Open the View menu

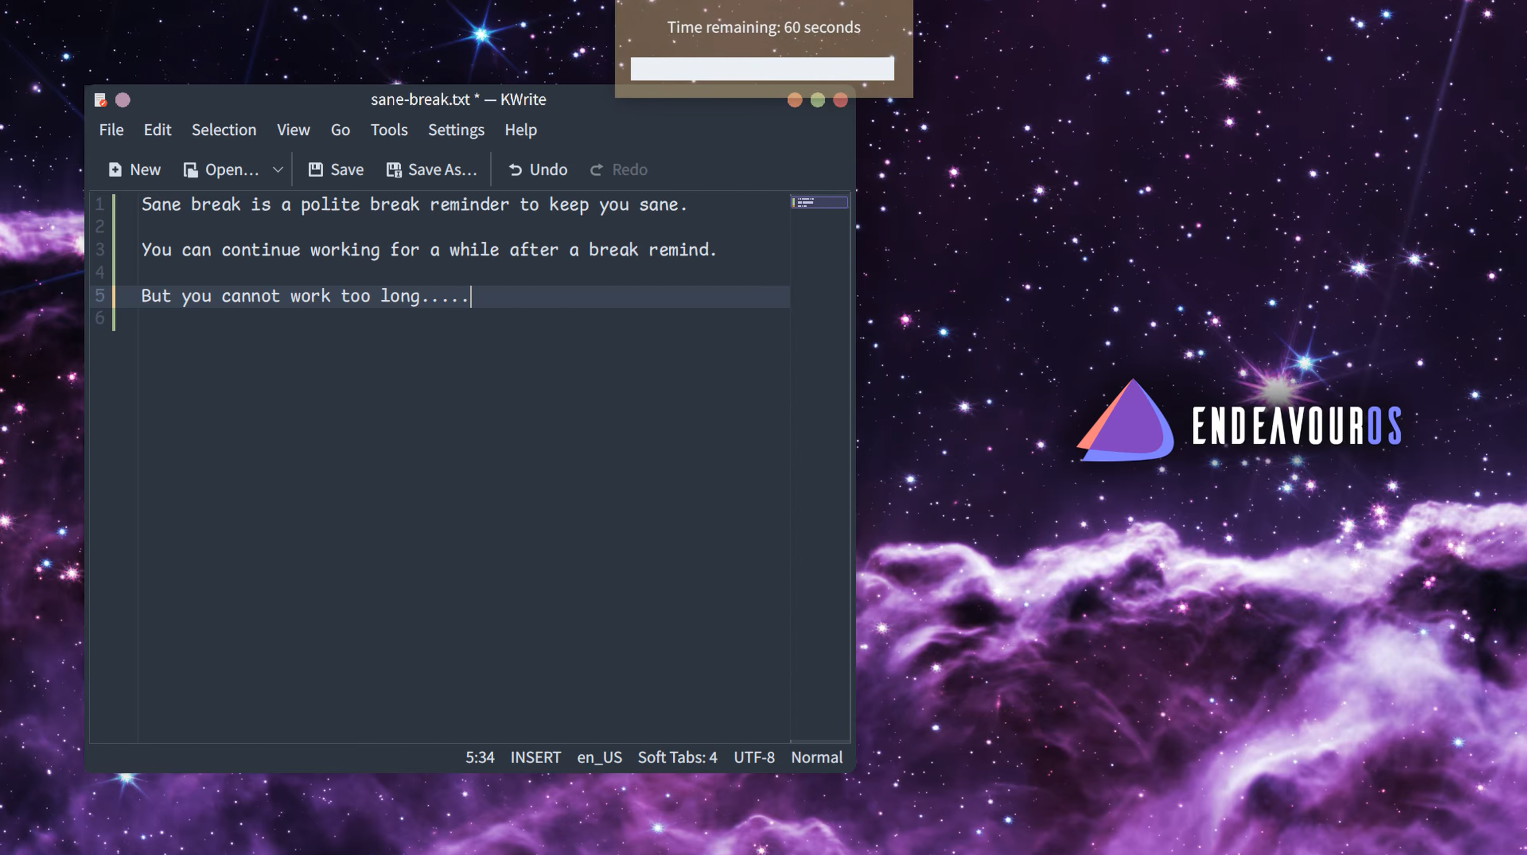[x=293, y=130]
